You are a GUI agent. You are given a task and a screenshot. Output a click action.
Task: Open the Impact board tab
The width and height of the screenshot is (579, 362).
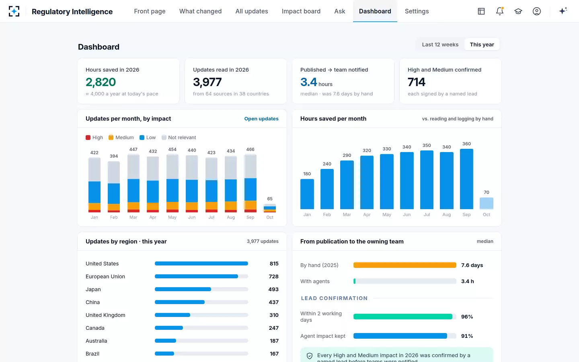click(x=301, y=11)
